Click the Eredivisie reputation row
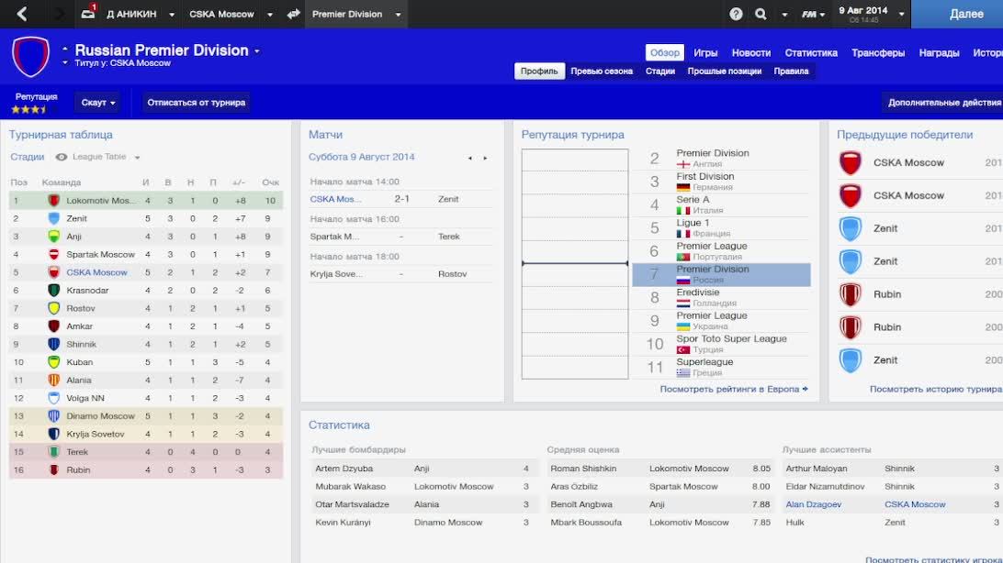This screenshot has width=1003, height=563. tap(722, 297)
